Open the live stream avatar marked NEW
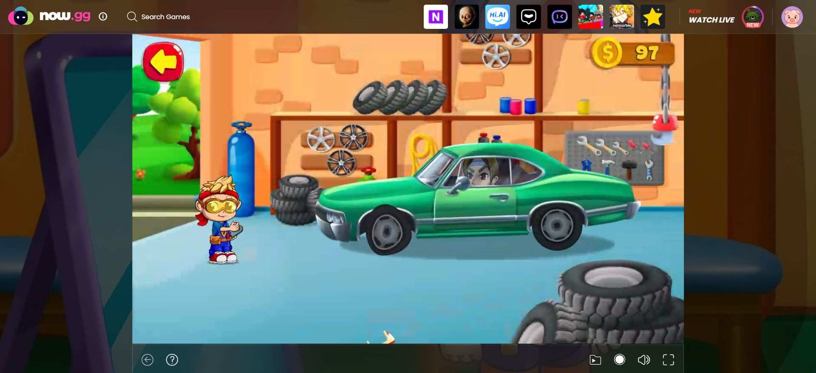The width and height of the screenshot is (816, 373). [x=753, y=17]
